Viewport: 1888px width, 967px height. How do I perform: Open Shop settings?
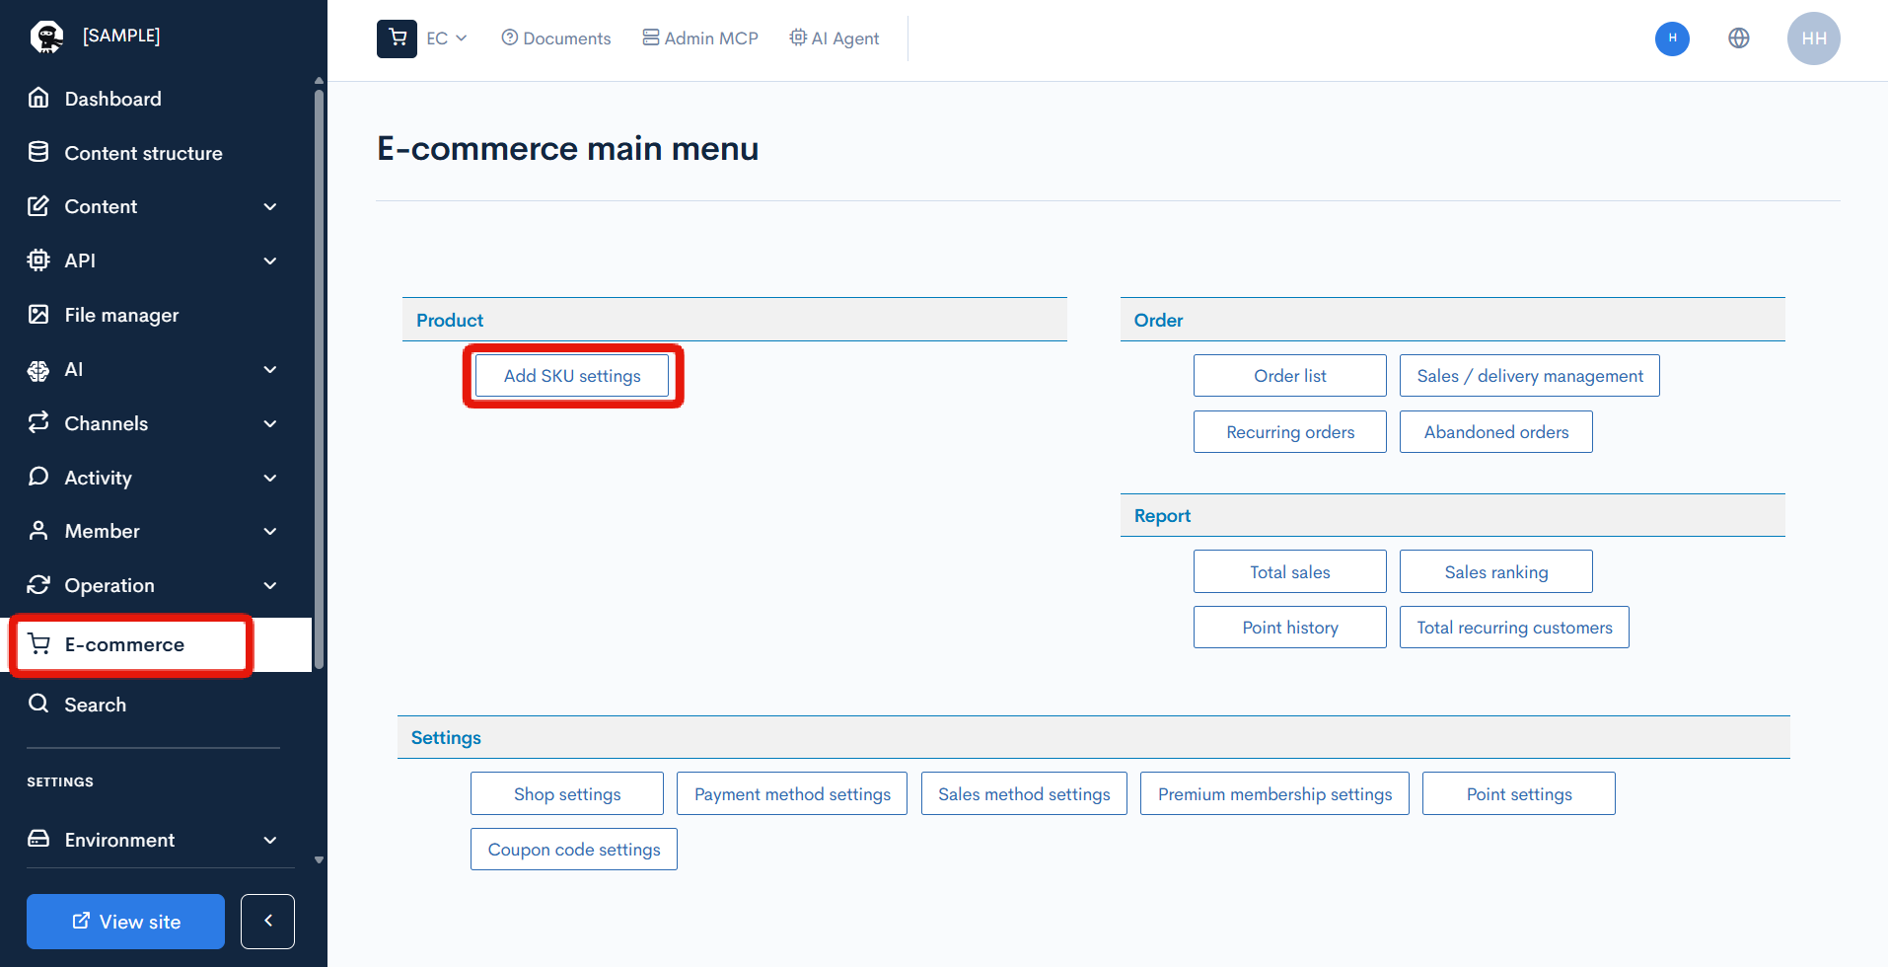click(x=566, y=793)
